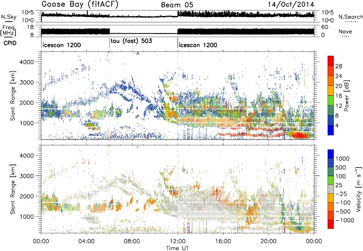The width and height of the screenshot is (363, 251).
Task: Click the '16:00' time axis label
Action: coord(223,241)
